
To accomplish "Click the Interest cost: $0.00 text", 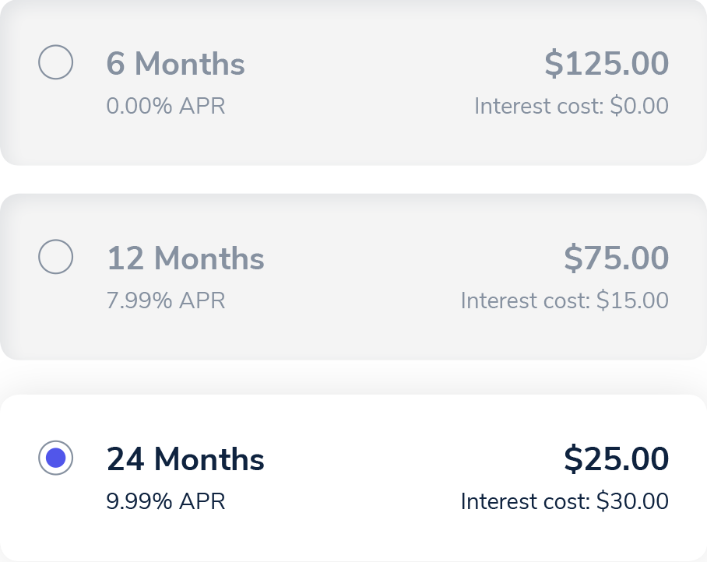I will click(x=572, y=106).
